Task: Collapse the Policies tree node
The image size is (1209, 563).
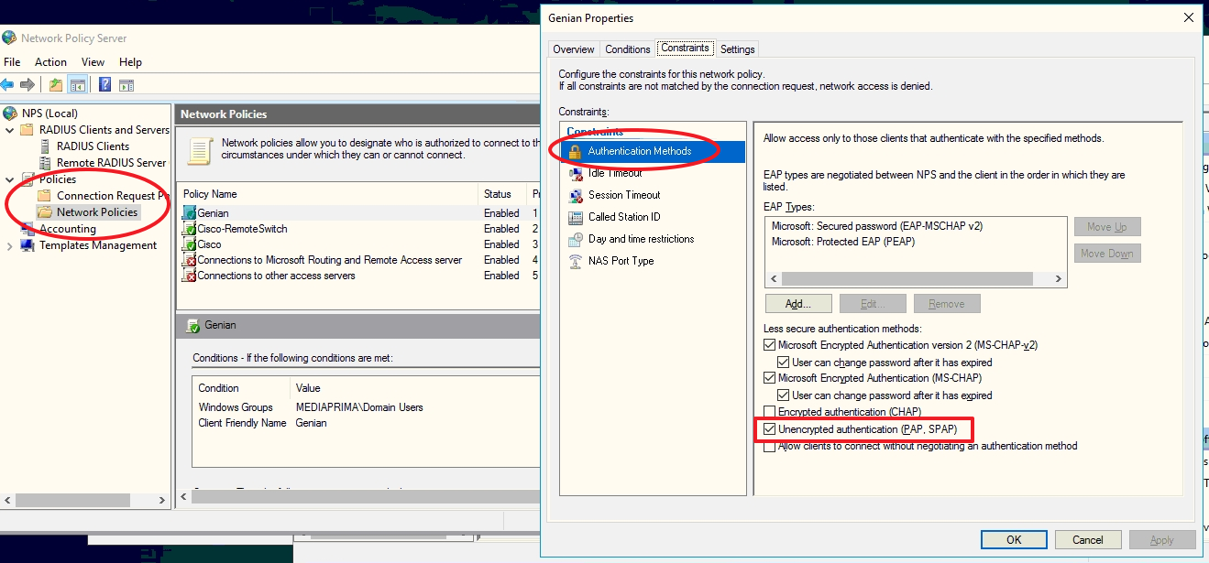Action: tap(9, 179)
